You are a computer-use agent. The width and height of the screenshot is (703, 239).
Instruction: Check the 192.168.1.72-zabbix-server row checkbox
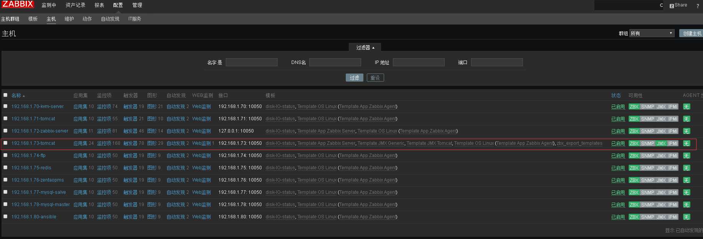(5, 131)
